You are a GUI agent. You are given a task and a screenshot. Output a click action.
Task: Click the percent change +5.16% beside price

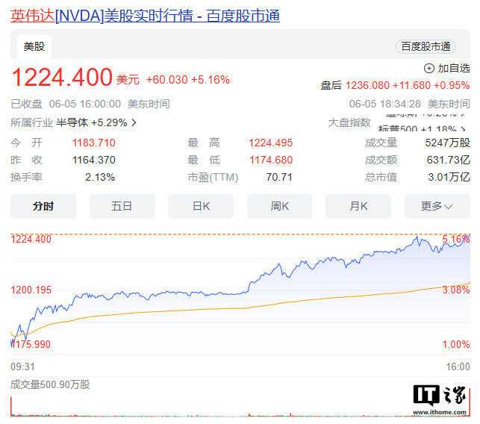[x=211, y=80]
